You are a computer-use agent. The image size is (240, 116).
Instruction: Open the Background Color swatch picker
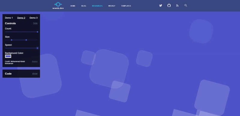pyautogui.click(x=8, y=56)
